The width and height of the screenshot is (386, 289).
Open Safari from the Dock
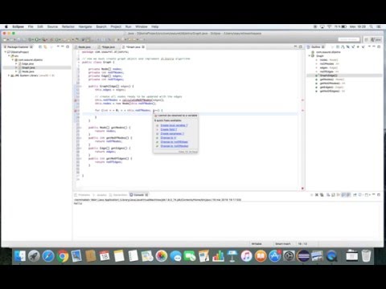48,256
